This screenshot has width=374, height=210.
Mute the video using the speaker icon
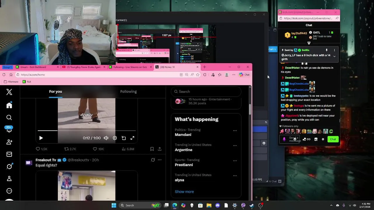[106, 138]
